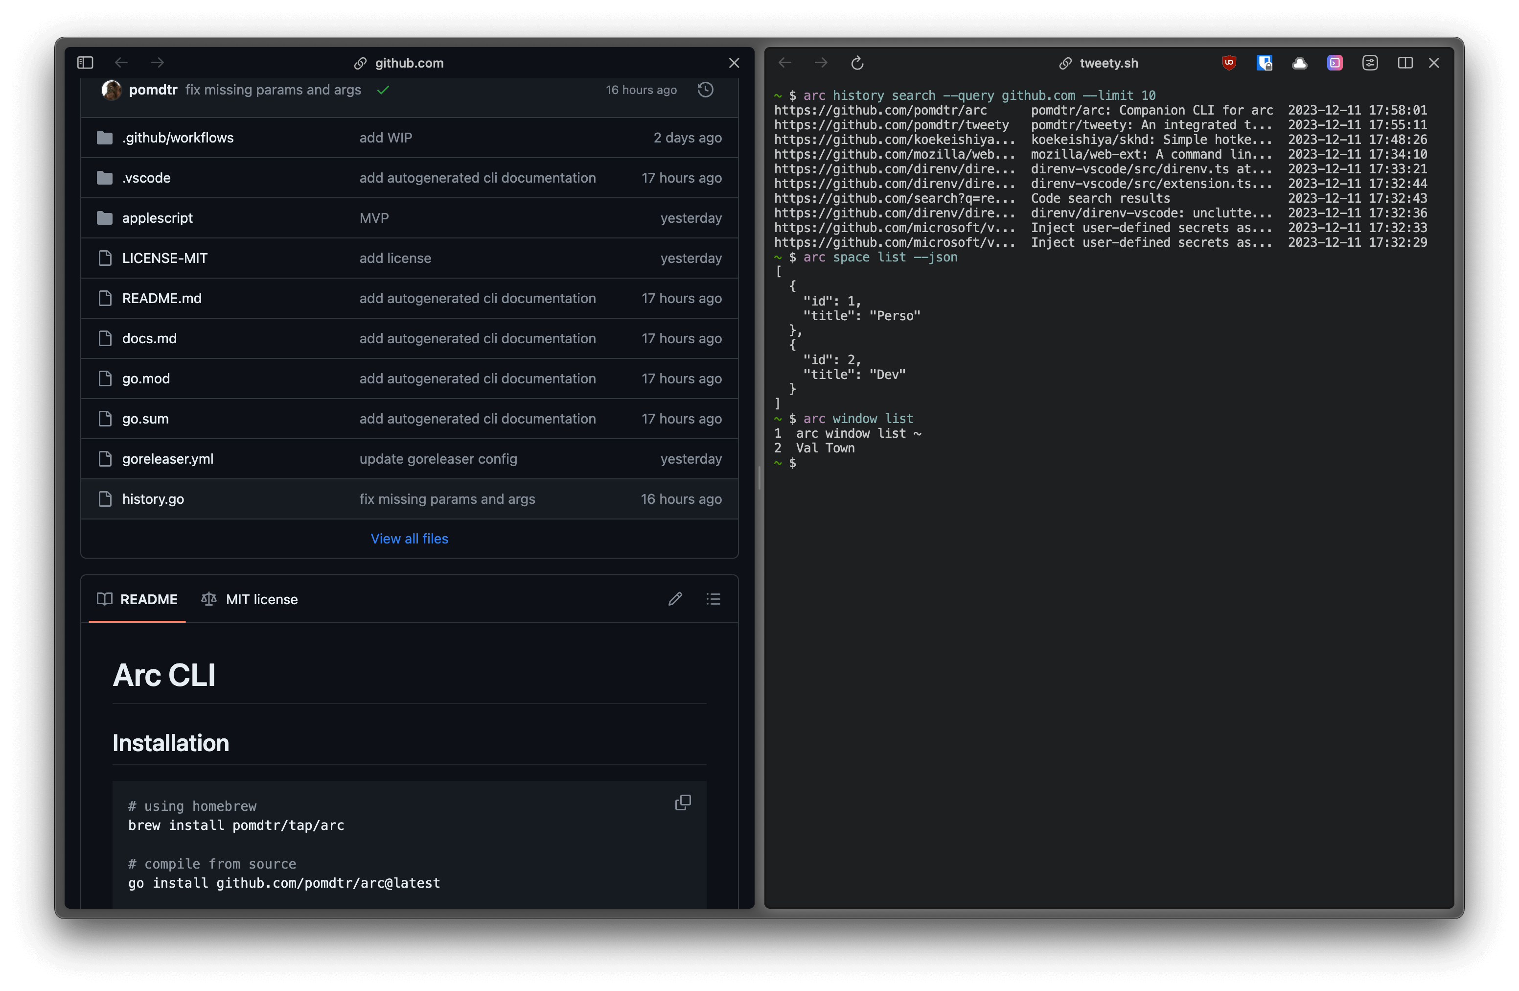
Task: Switch to the README tab
Action: [137, 599]
